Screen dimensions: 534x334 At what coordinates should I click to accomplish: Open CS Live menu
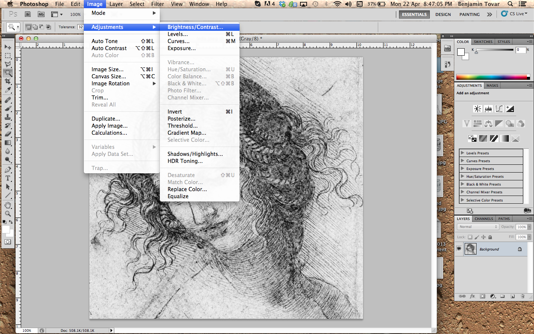point(514,14)
